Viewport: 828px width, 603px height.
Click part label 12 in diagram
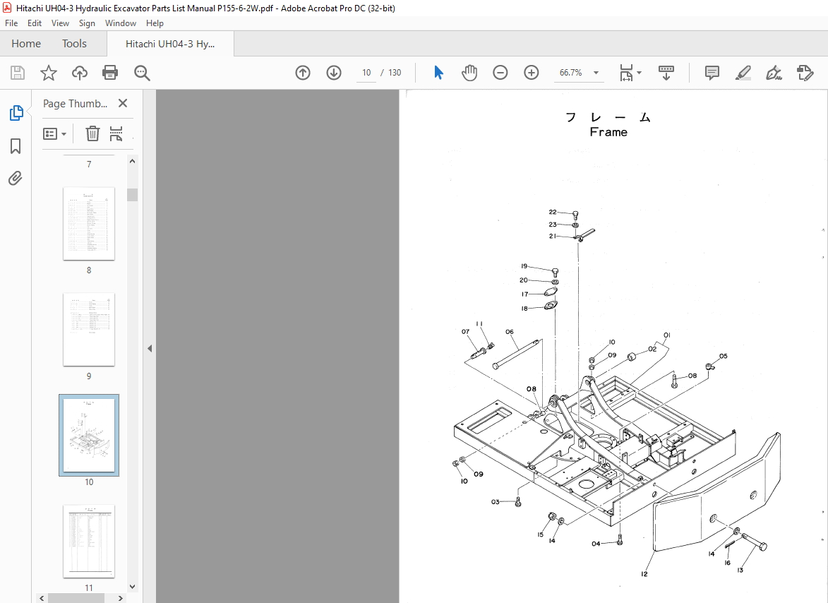pyautogui.click(x=644, y=574)
